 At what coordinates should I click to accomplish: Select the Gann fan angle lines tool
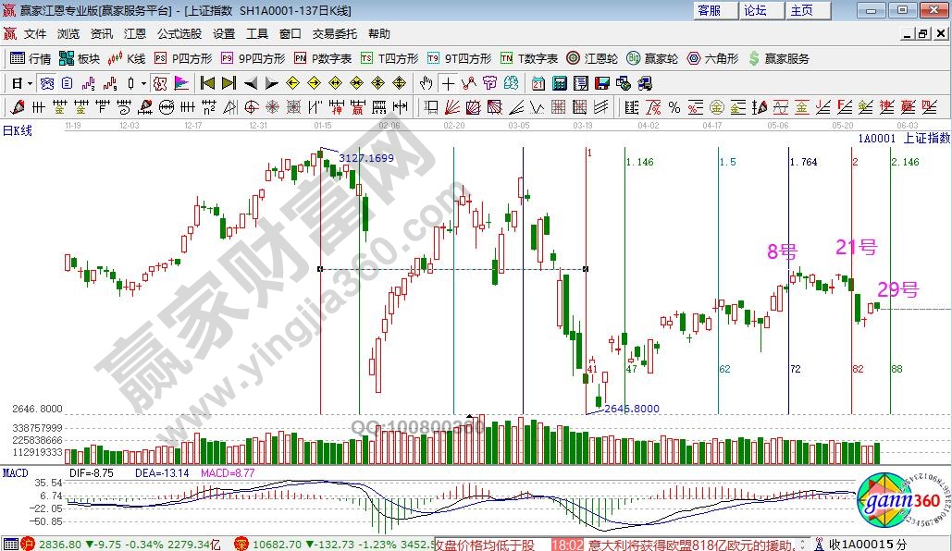click(451, 107)
